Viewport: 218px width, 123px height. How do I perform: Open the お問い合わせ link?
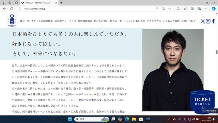tap(188, 21)
